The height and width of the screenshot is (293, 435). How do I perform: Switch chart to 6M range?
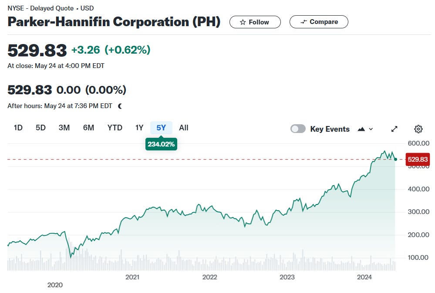click(x=88, y=128)
